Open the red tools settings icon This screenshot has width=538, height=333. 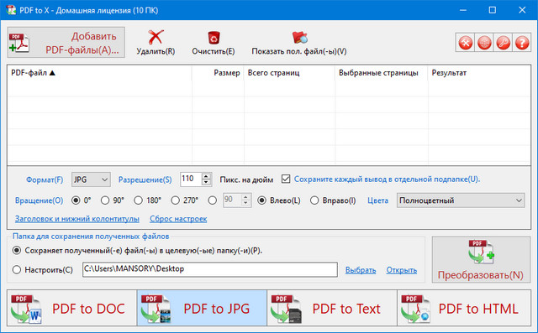(x=465, y=43)
